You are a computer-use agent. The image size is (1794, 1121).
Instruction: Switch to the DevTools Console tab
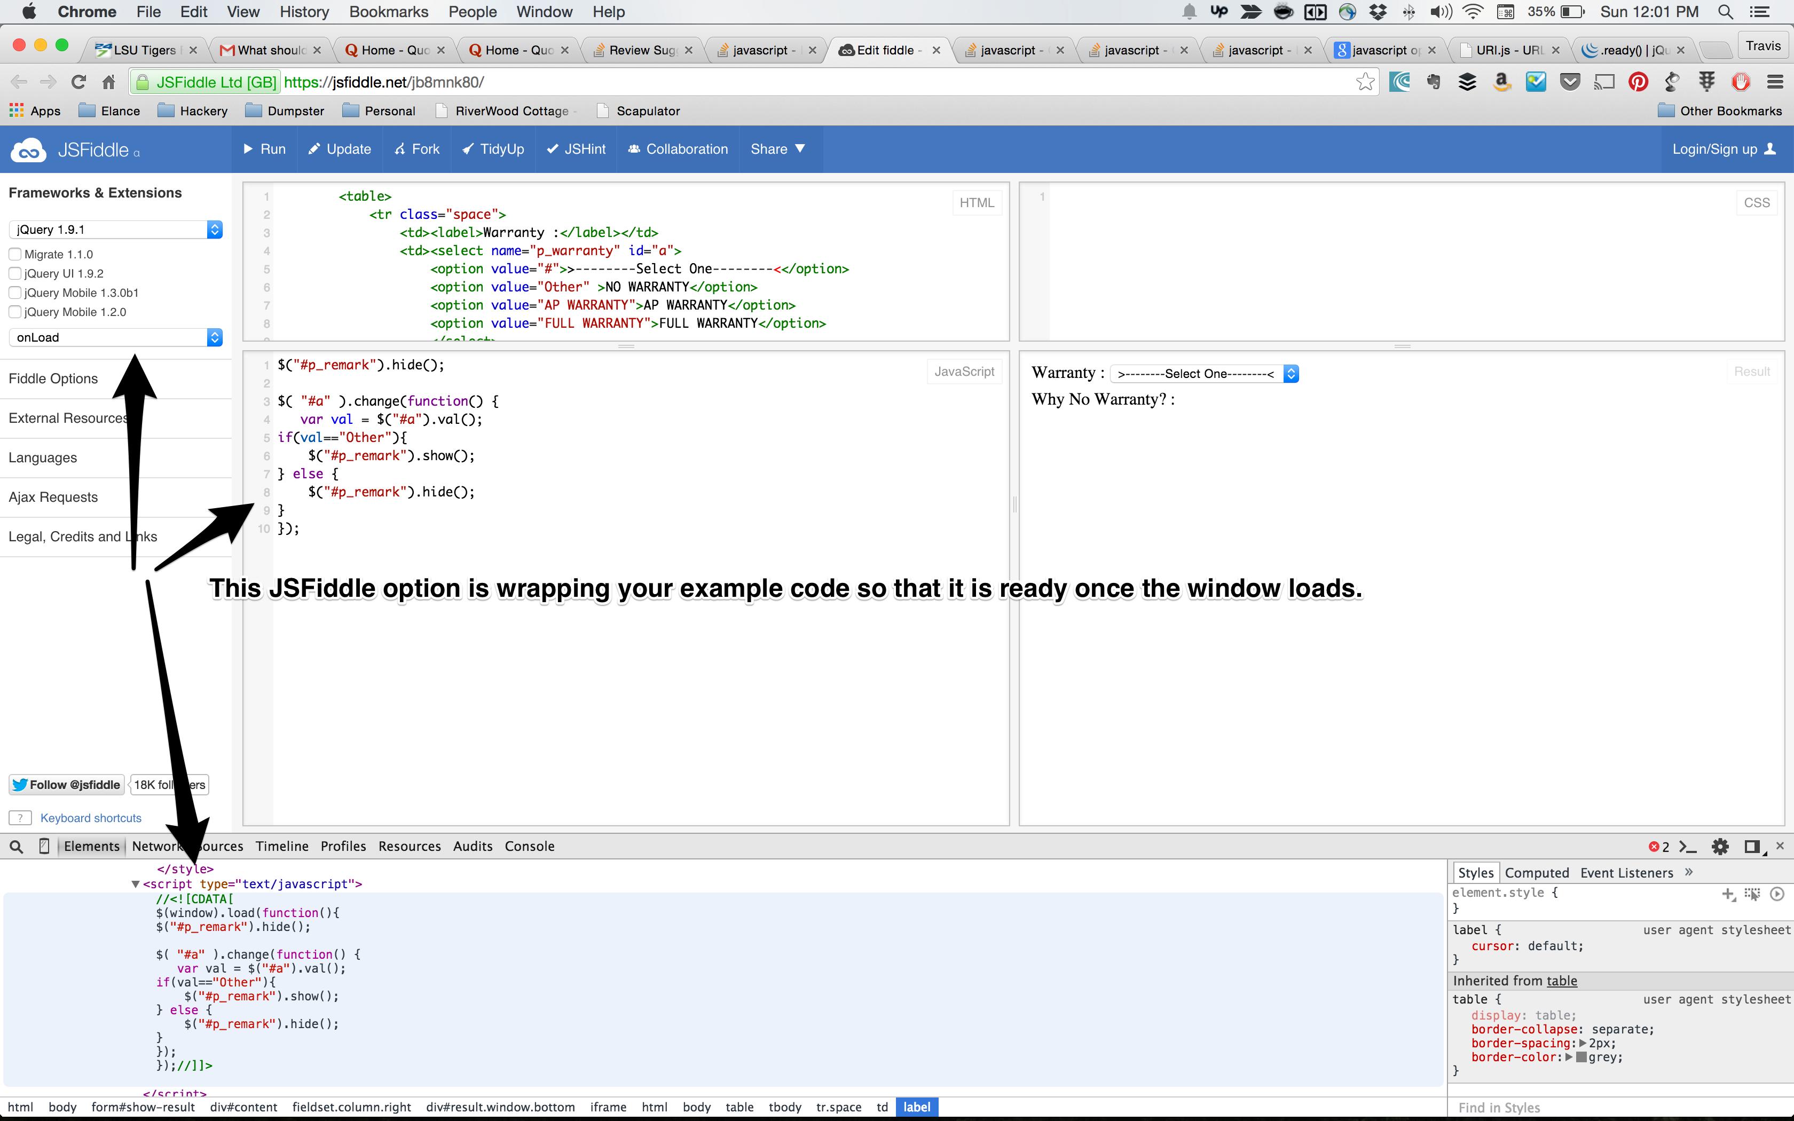coord(529,846)
